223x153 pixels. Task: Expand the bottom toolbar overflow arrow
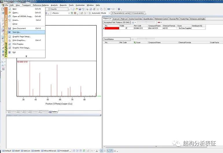(117, 151)
